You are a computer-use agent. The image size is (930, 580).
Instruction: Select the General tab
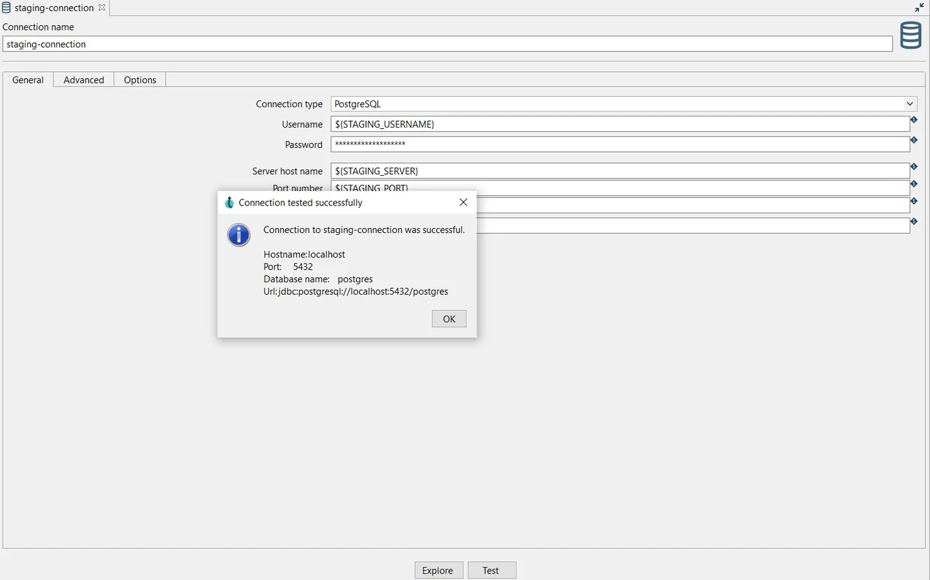click(27, 79)
